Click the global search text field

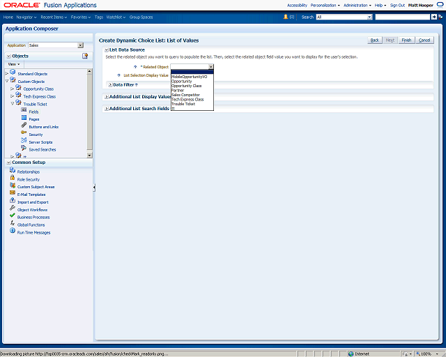(403, 17)
